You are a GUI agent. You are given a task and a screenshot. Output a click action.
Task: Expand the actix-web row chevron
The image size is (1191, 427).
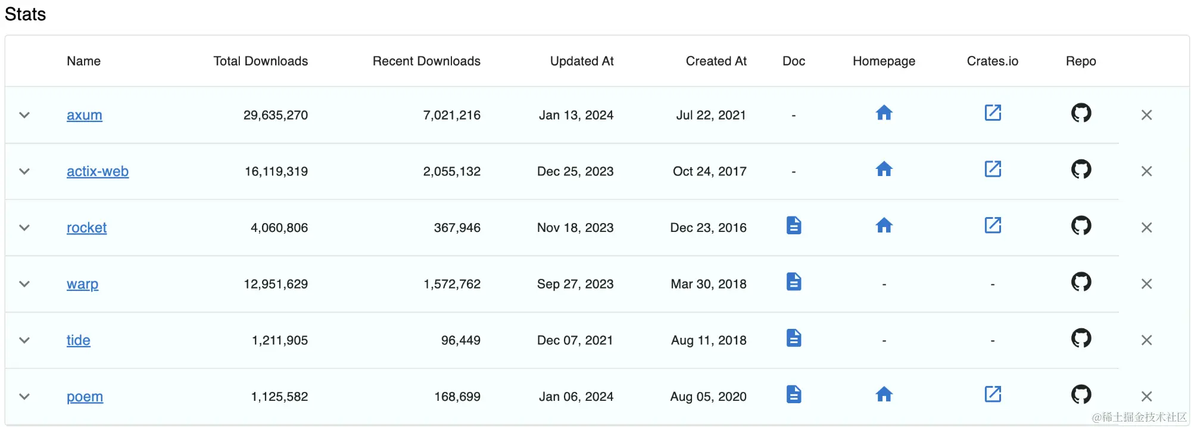click(x=24, y=172)
